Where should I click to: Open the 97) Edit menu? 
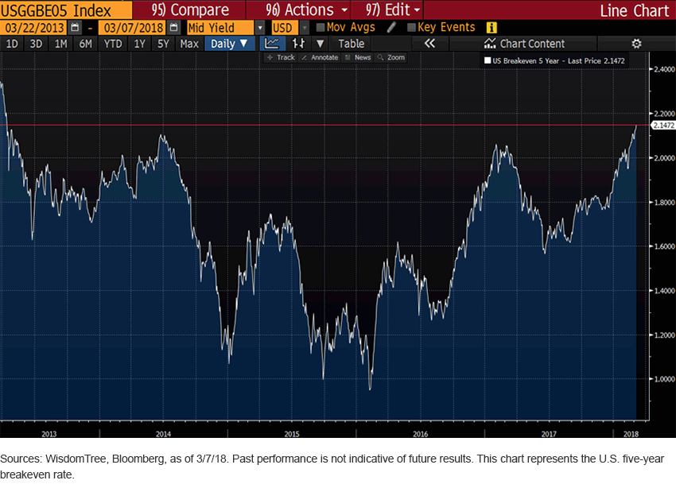tap(393, 10)
